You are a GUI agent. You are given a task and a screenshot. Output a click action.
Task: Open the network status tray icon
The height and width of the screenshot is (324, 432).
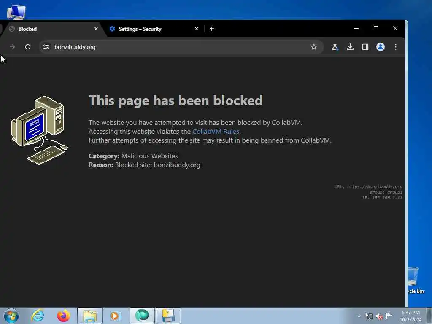369,316
